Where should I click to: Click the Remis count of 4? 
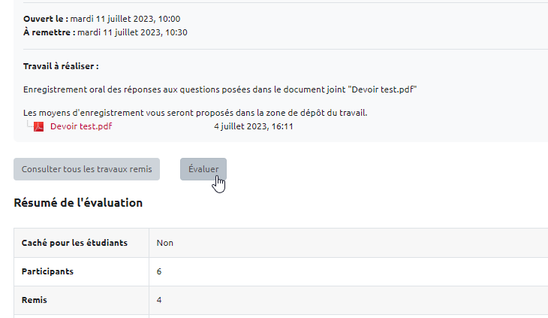[x=159, y=300]
